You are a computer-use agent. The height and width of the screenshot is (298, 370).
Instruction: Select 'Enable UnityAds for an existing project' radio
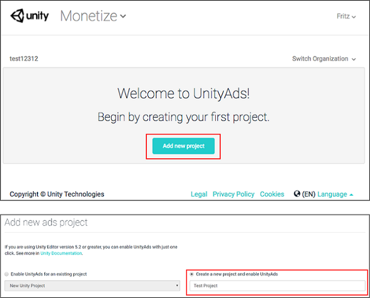[x=6, y=274]
